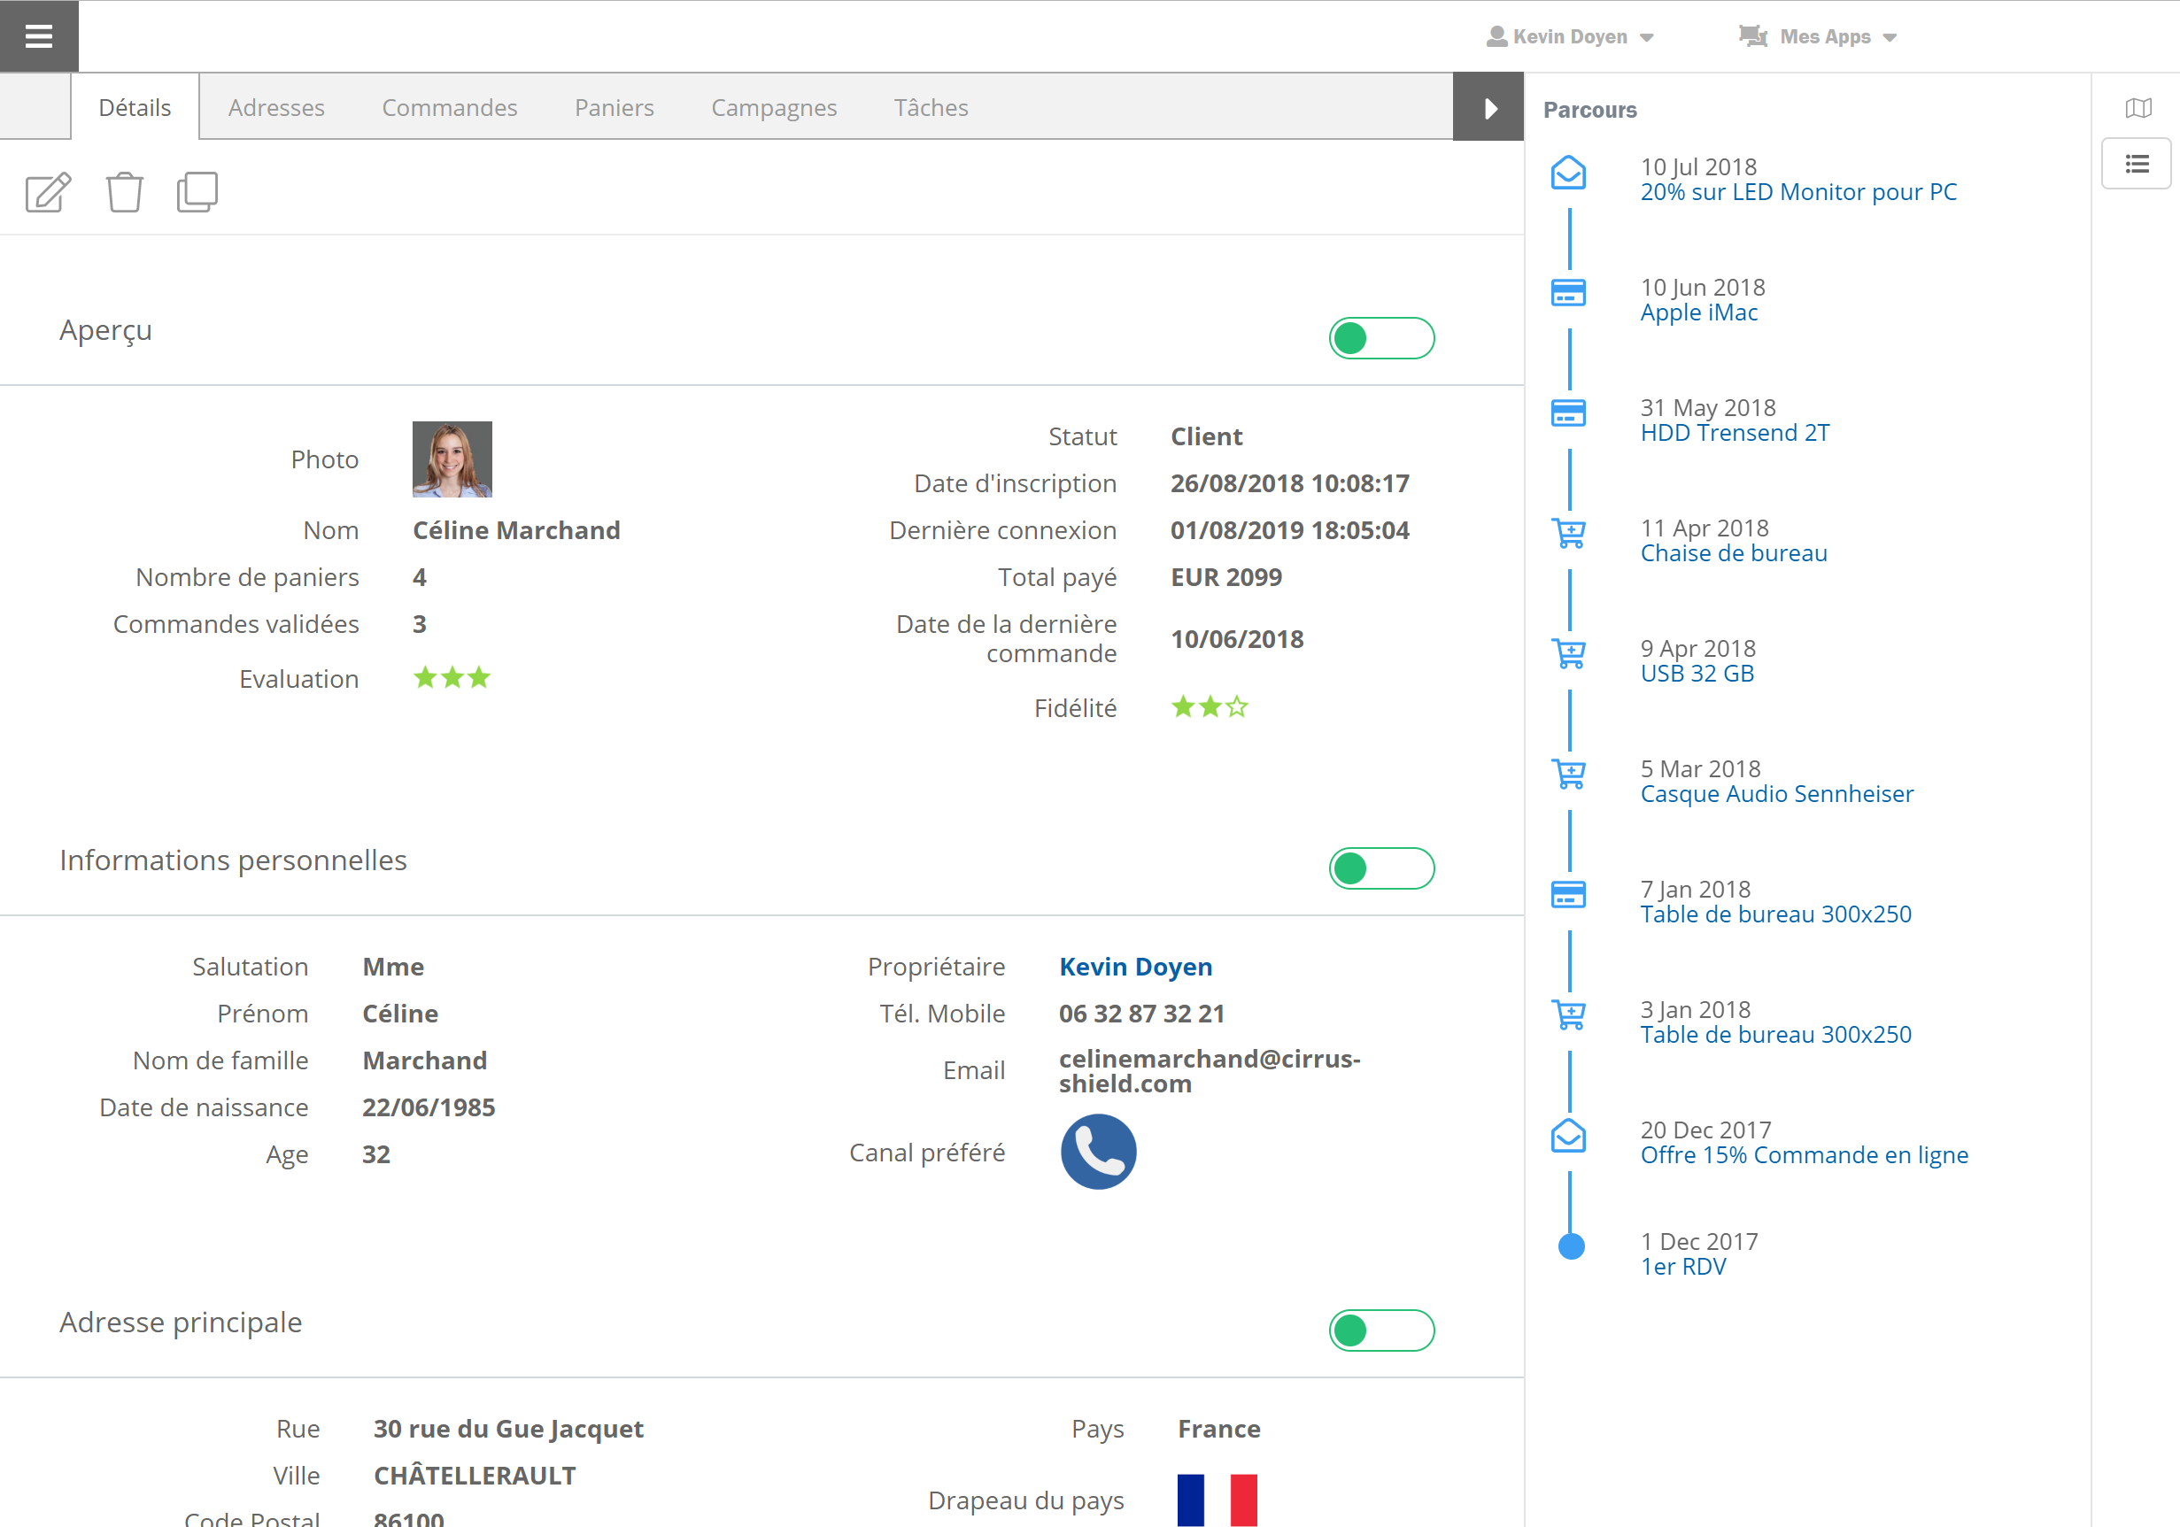The height and width of the screenshot is (1527, 2180).
Task: Expand the arrow button between tabs and Parcours
Action: [x=1488, y=106]
